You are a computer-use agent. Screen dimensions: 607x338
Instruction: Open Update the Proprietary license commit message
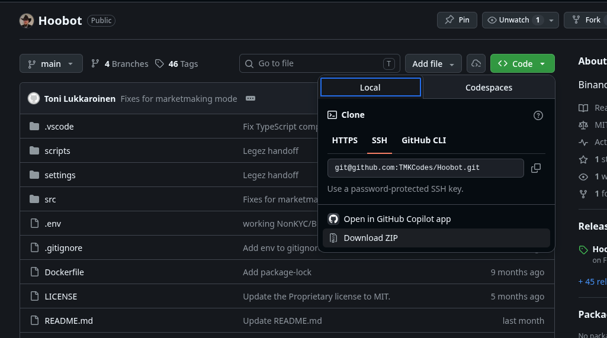point(316,297)
